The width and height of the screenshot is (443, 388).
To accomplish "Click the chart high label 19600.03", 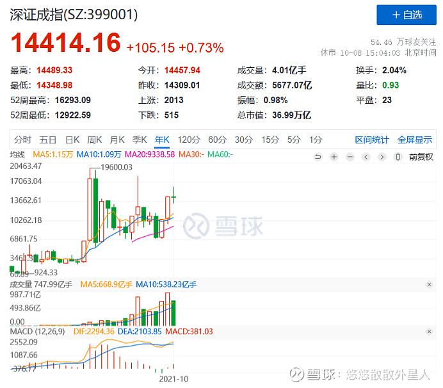I will [x=117, y=167].
